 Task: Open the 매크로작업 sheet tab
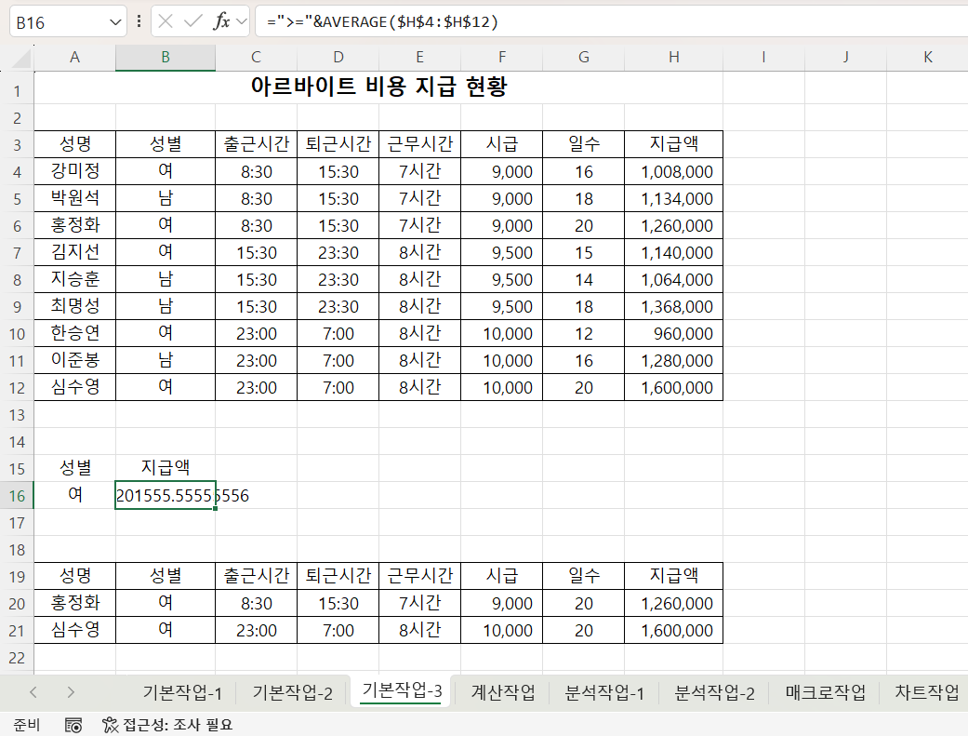826,692
